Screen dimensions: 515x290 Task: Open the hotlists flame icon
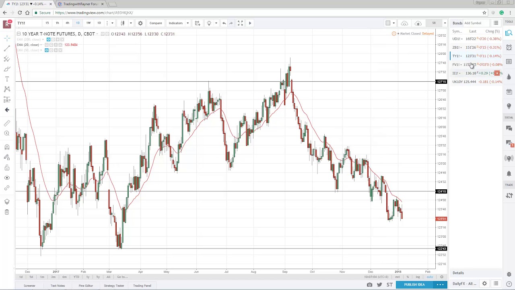tap(509, 77)
